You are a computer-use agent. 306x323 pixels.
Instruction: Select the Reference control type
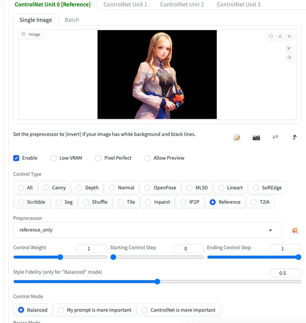tap(225, 202)
